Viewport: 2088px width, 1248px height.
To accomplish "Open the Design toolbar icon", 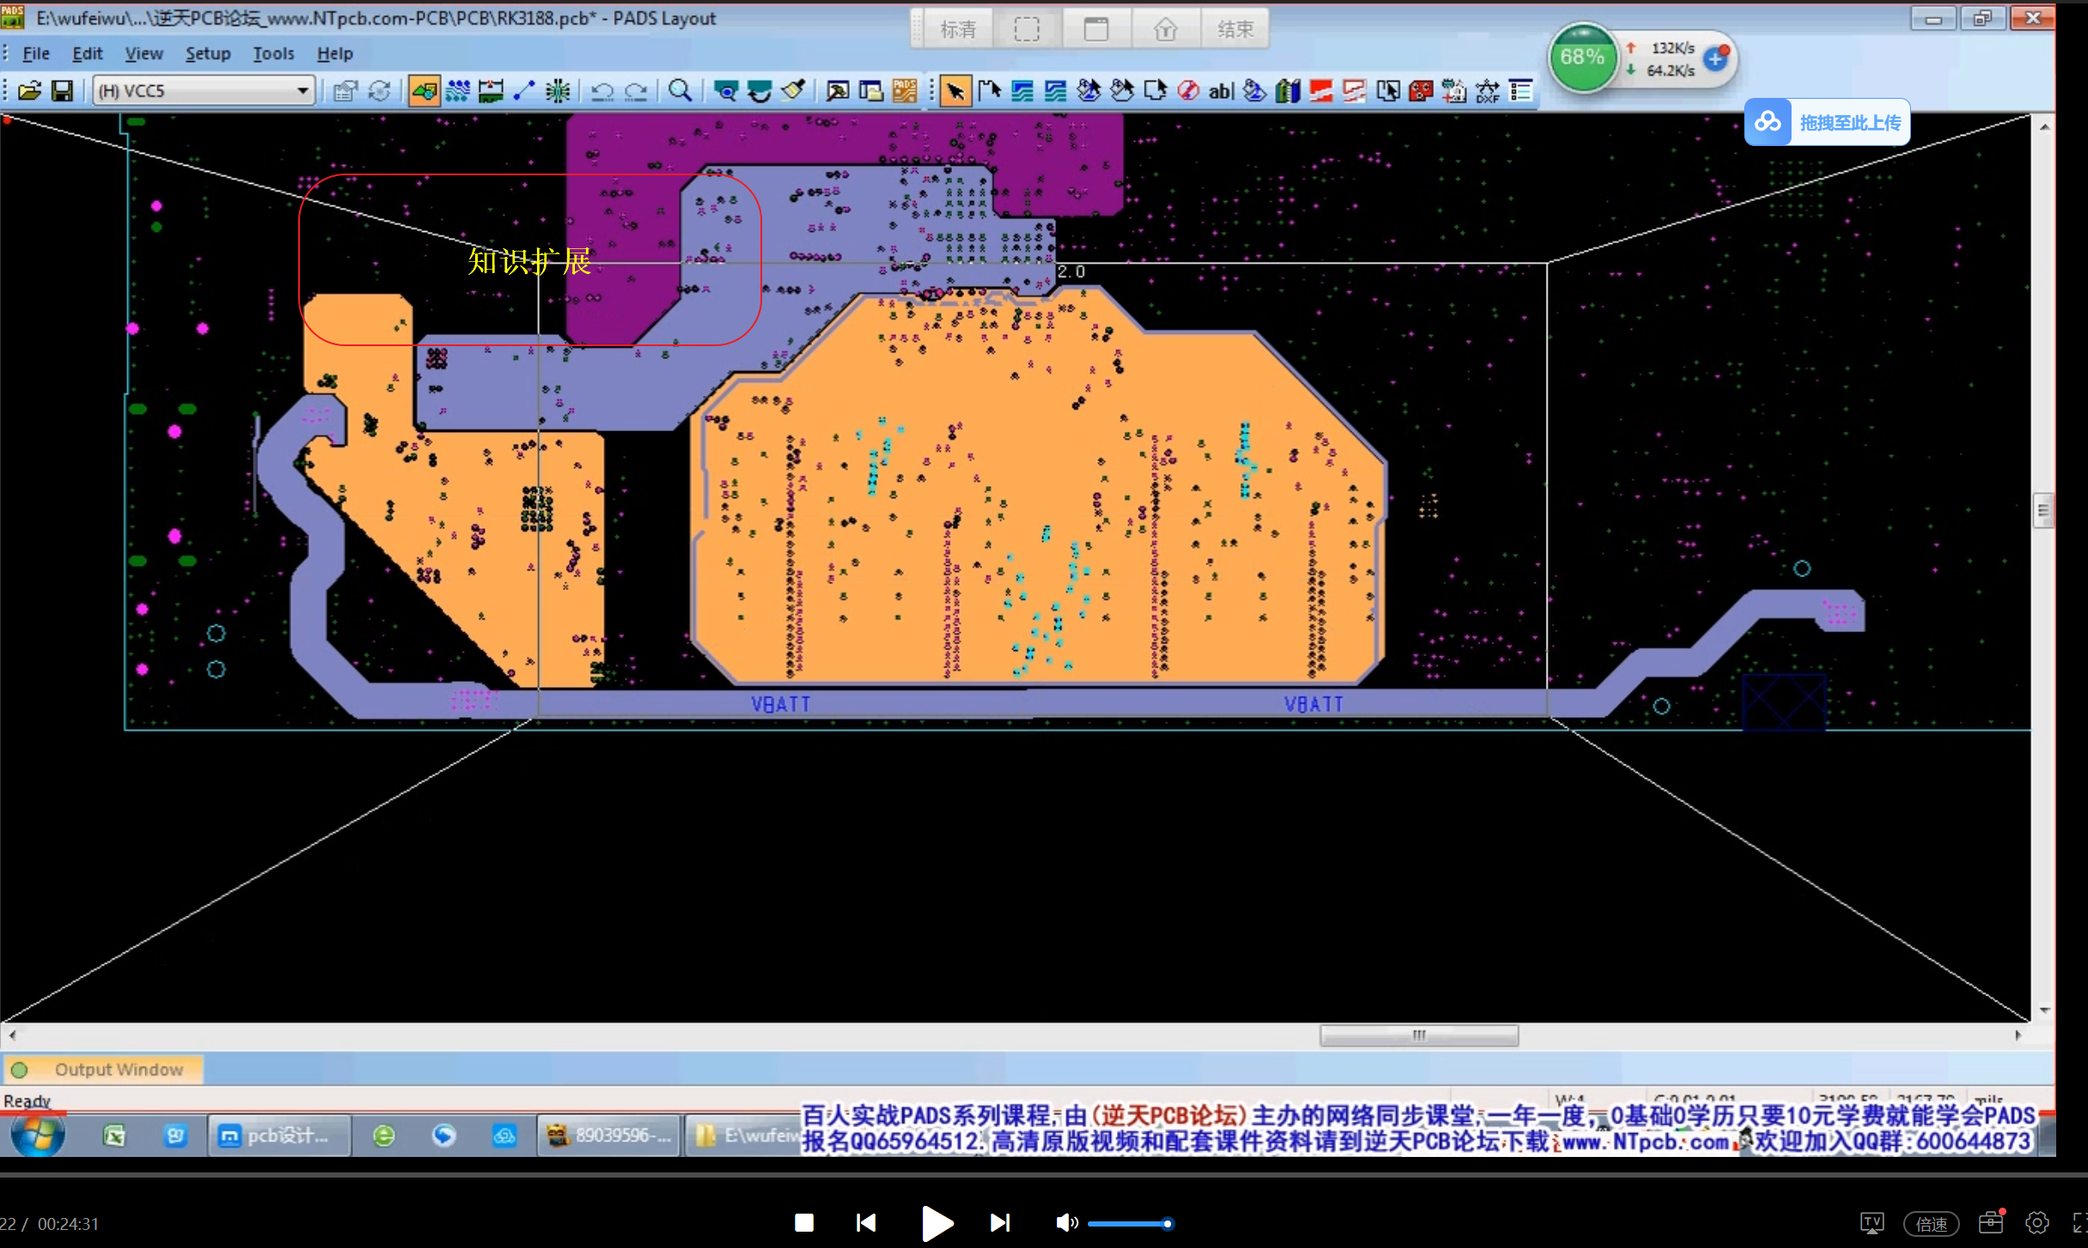I will pos(457,90).
